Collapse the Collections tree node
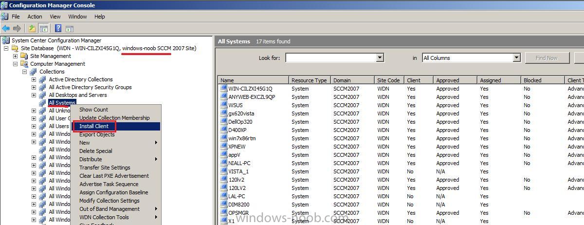 [24, 72]
